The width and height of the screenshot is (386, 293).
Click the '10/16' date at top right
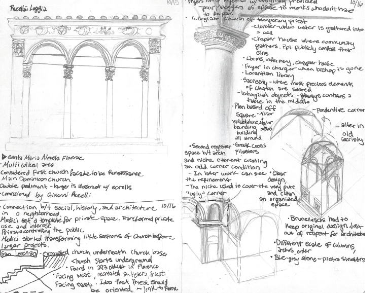click(357, 3)
